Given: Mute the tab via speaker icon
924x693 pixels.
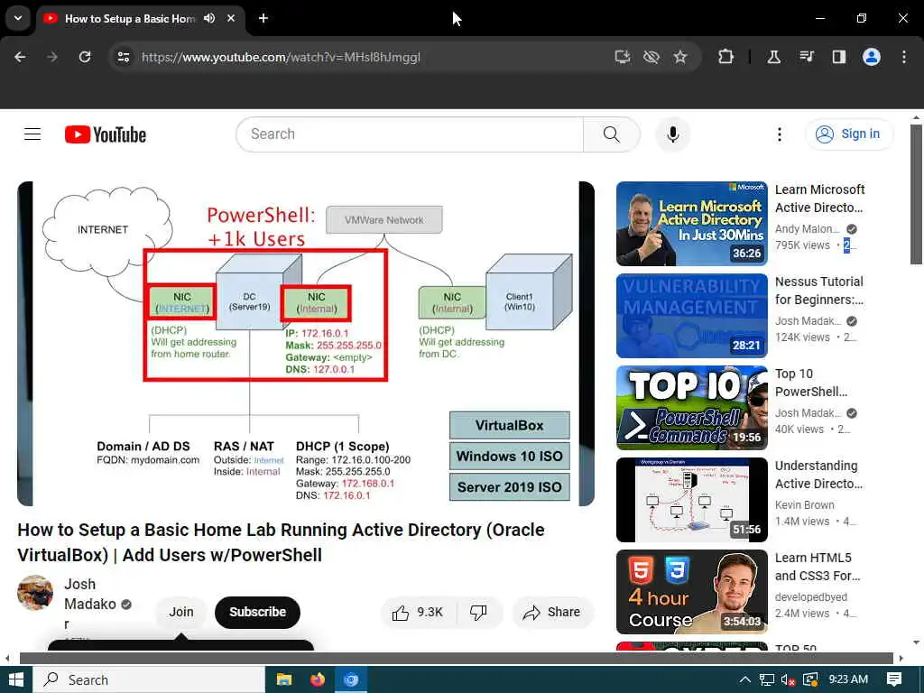Looking at the screenshot, I should [209, 18].
